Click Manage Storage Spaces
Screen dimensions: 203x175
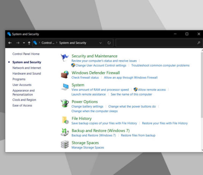[x=88, y=147]
